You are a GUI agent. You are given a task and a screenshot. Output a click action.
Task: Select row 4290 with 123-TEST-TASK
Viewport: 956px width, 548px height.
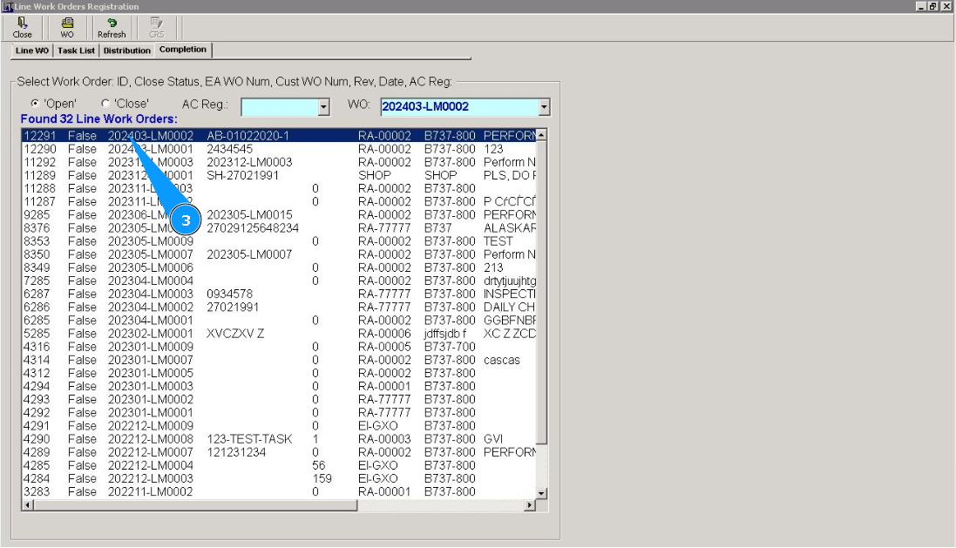[x=279, y=439]
